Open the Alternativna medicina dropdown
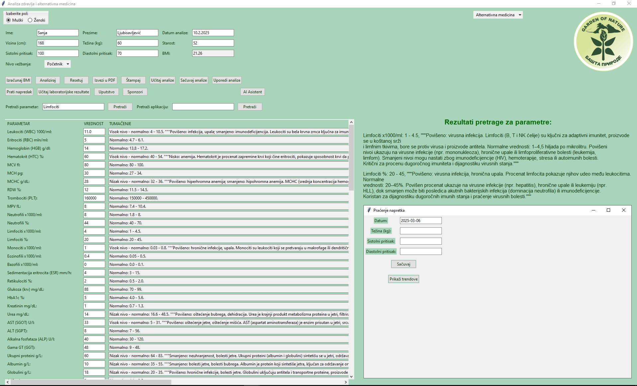 coord(498,15)
